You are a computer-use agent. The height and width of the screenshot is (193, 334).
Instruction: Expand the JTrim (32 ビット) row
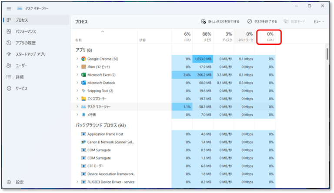point(77,67)
